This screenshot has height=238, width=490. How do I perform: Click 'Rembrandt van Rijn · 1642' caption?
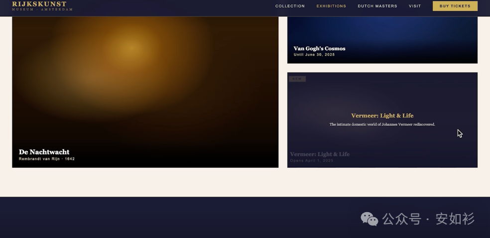[x=47, y=159]
